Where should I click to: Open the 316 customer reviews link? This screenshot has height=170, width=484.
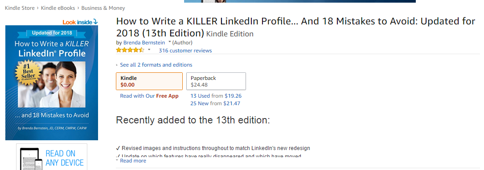click(x=185, y=51)
